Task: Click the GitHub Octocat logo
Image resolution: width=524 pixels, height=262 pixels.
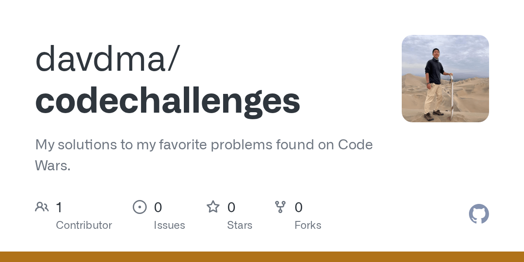Action: (479, 214)
